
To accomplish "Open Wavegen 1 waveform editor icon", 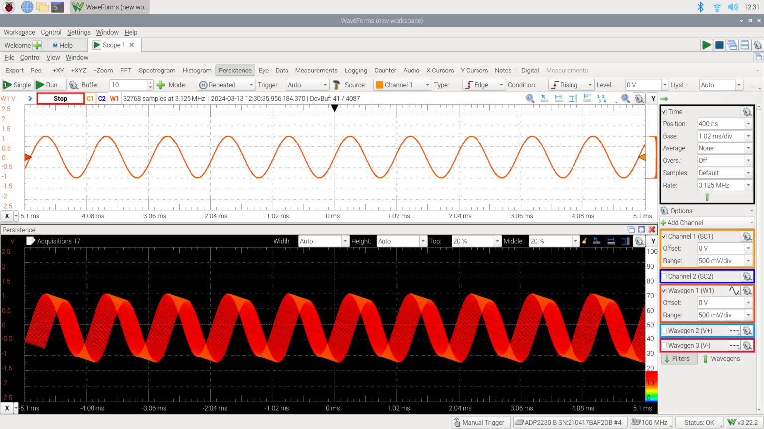I will [x=735, y=290].
